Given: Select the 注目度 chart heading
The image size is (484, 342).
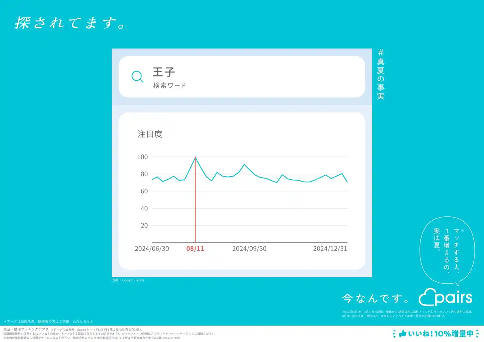Looking at the screenshot, I should pyautogui.click(x=149, y=134).
